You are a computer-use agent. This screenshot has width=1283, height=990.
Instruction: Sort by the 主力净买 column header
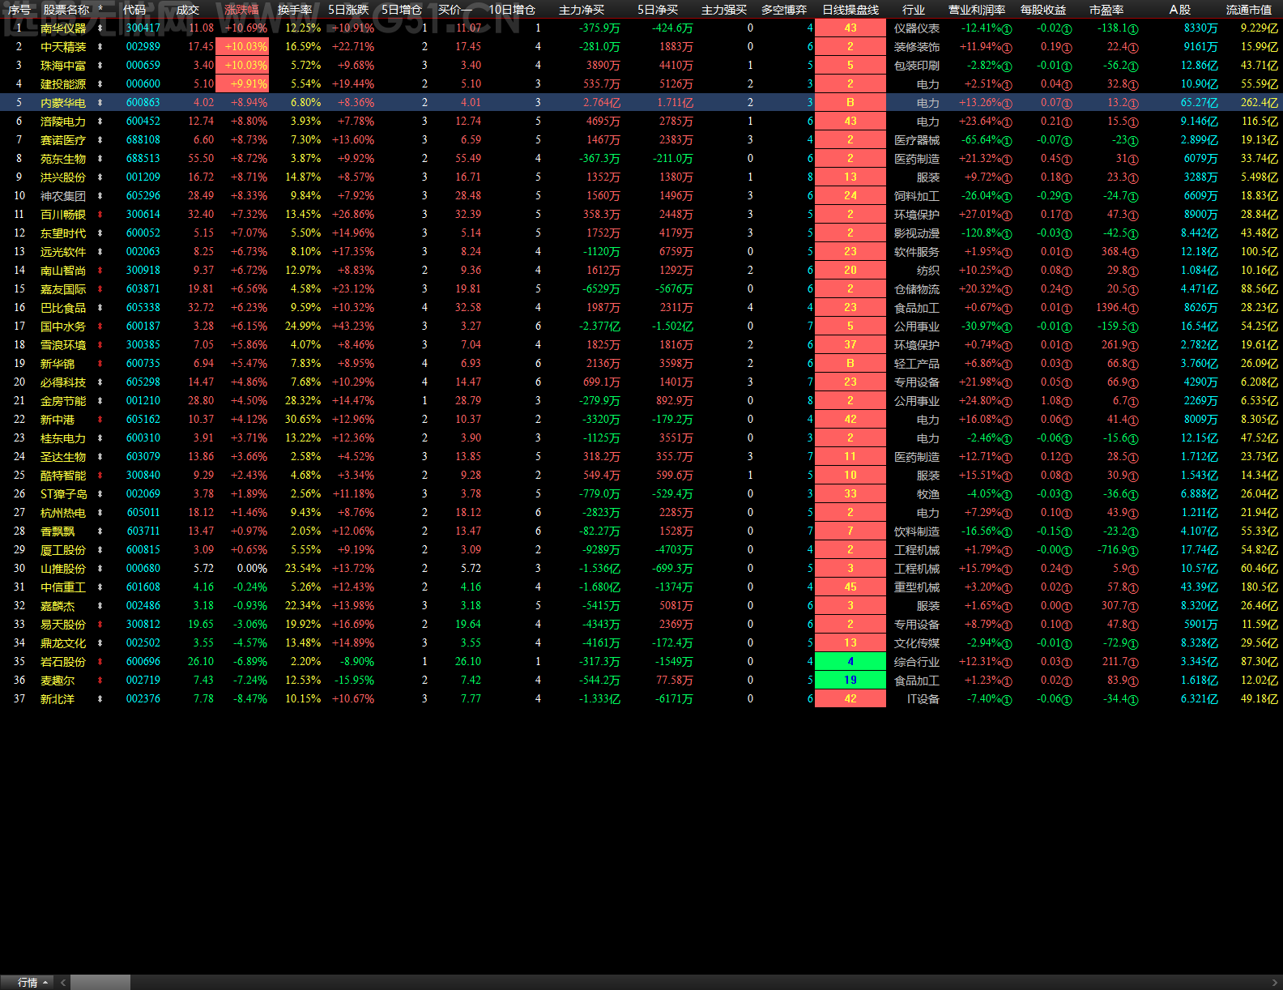pos(582,10)
